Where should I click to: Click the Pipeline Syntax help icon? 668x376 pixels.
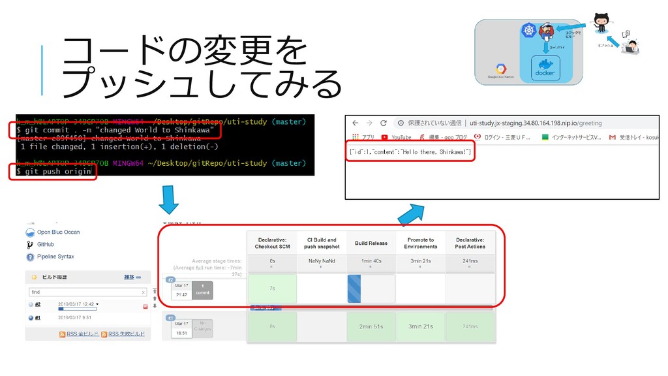tap(30, 257)
